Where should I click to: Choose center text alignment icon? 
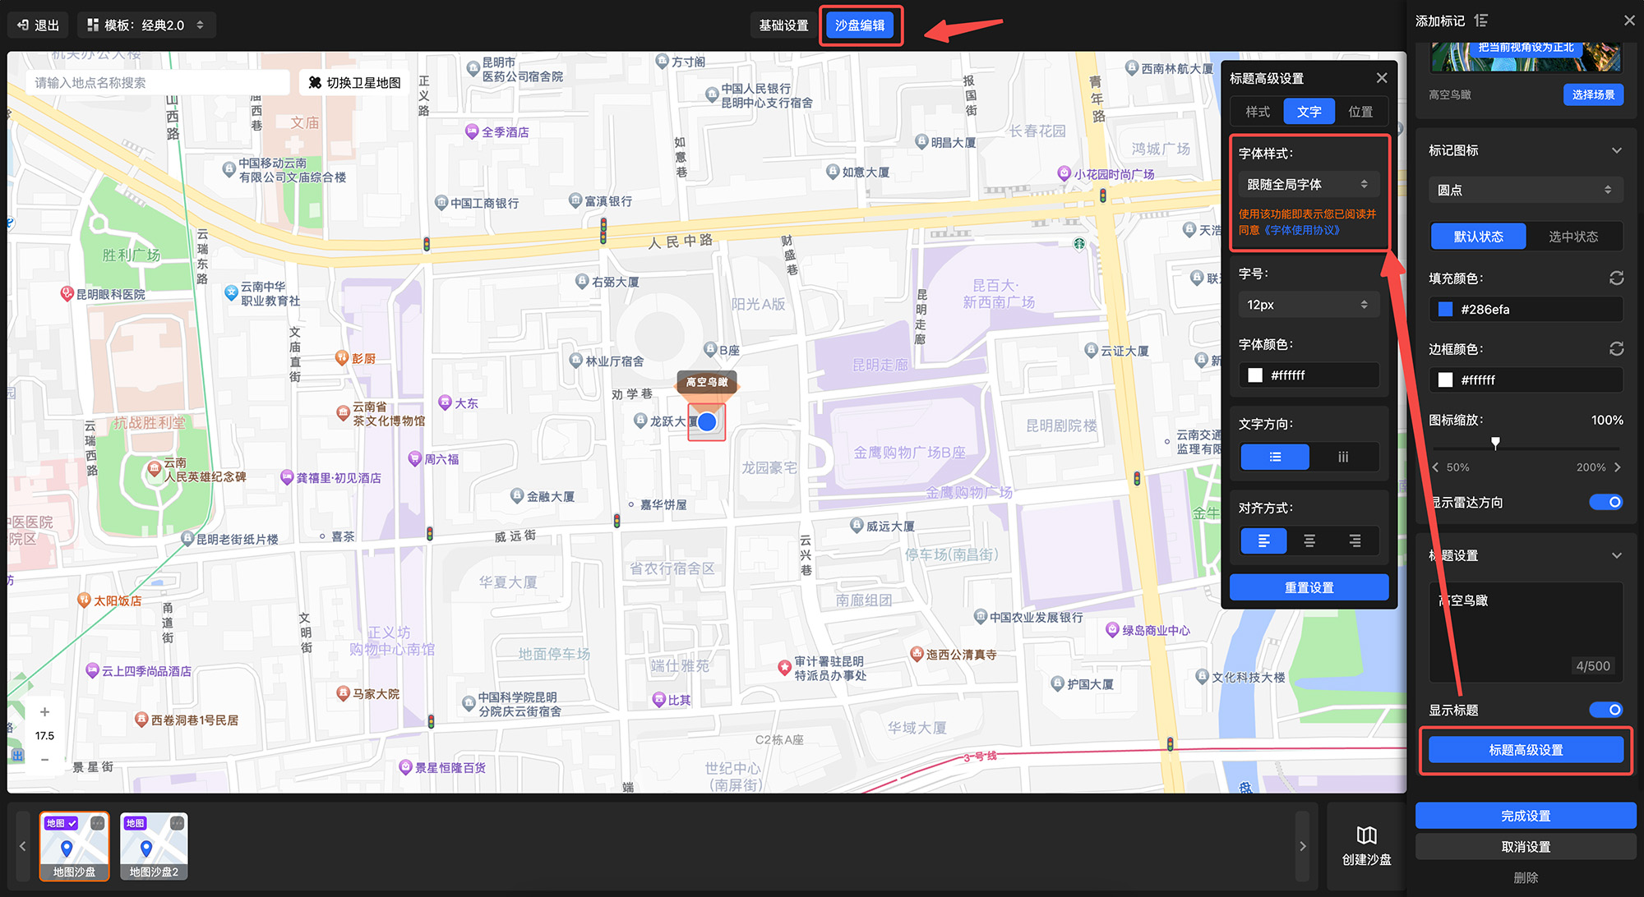(1309, 540)
